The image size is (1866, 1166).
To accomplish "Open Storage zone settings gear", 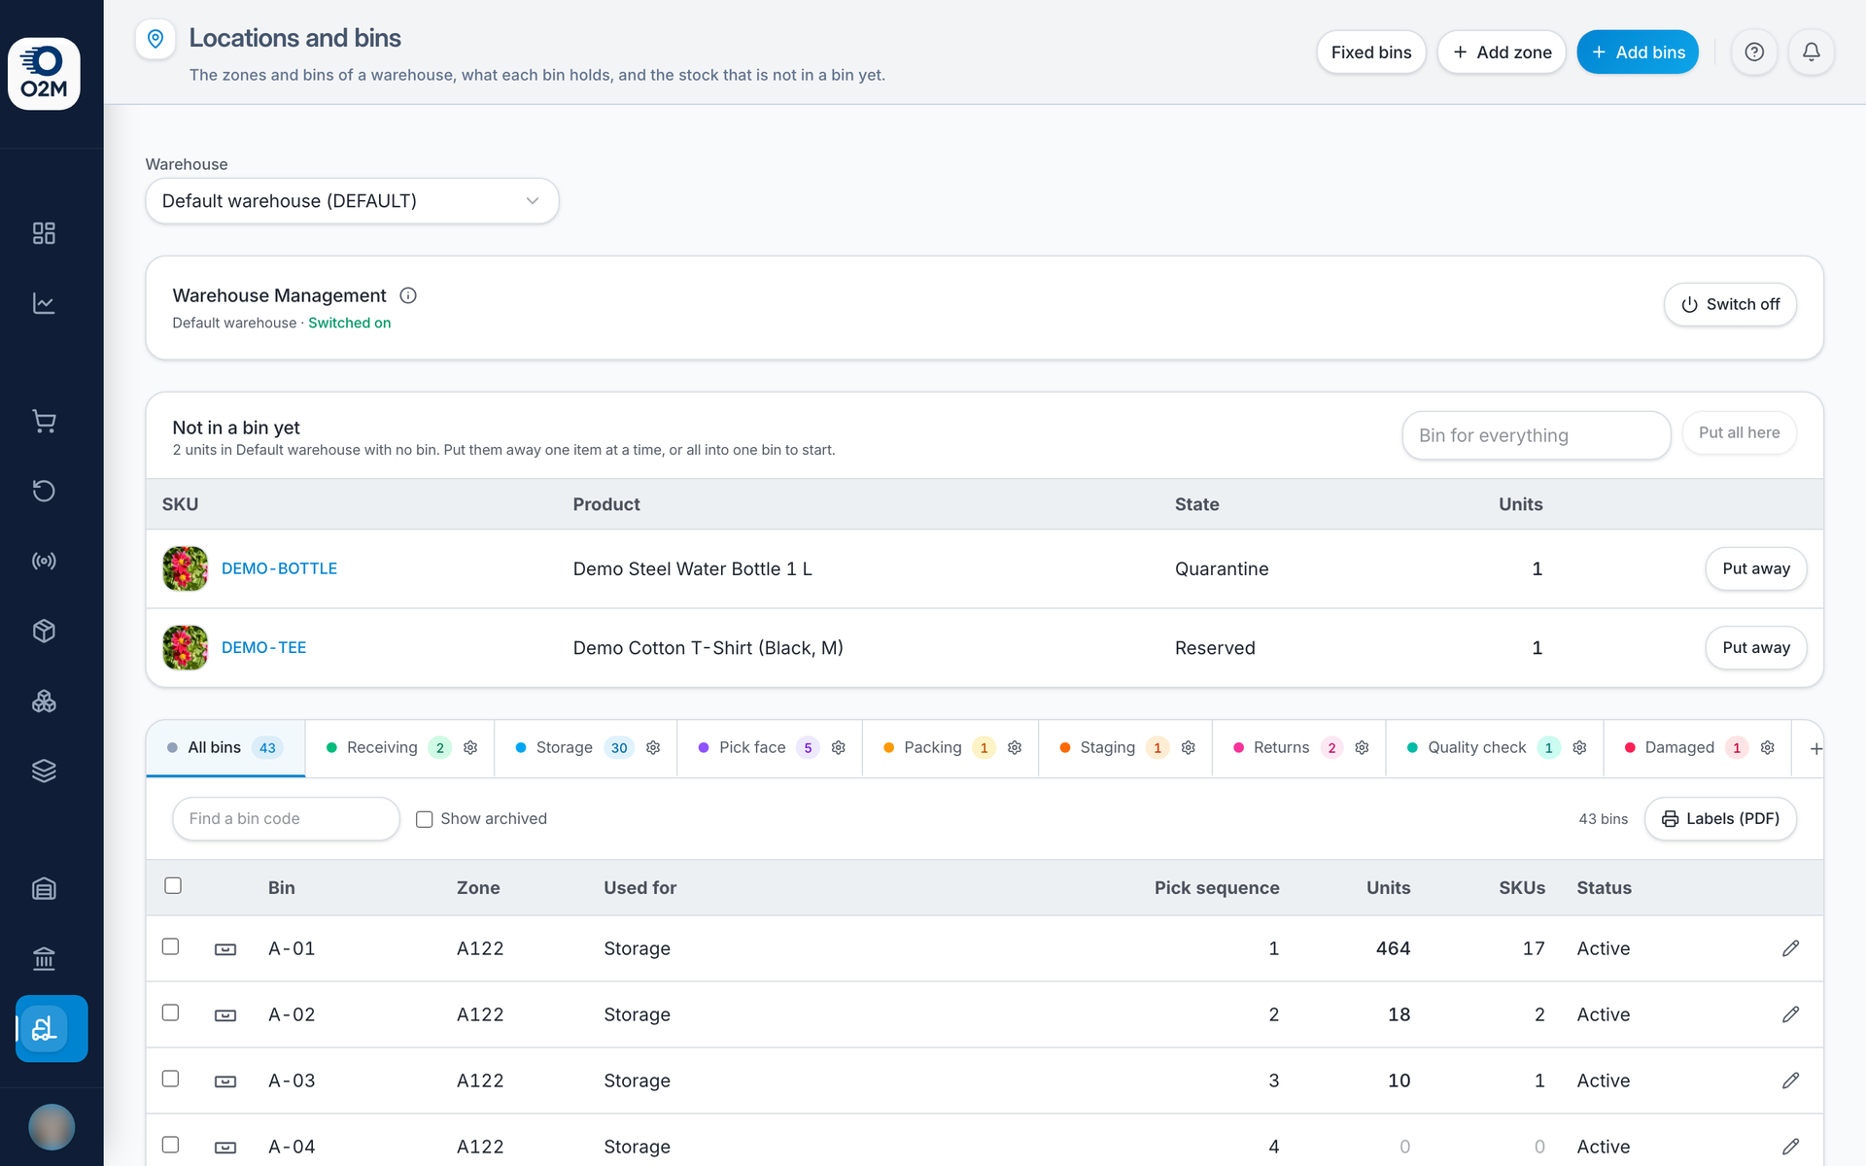I will pos(653,747).
